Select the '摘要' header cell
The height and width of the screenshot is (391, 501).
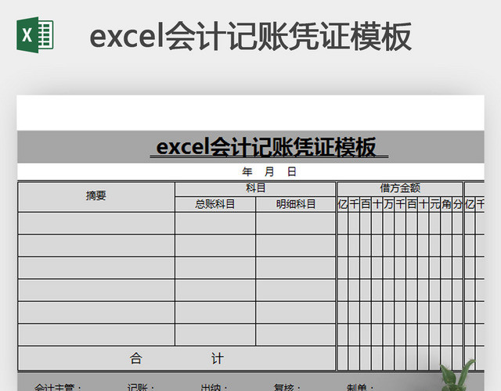(x=96, y=196)
